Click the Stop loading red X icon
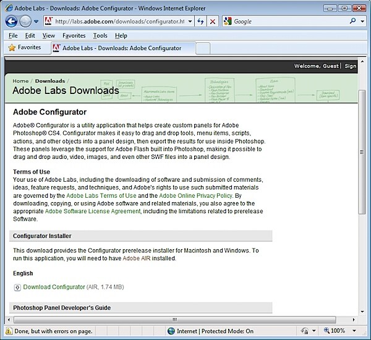Image resolution: width=371 pixels, height=340 pixels. click(213, 22)
